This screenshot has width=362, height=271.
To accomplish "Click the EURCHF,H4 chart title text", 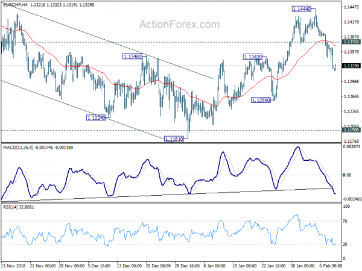I will pos(15,5).
